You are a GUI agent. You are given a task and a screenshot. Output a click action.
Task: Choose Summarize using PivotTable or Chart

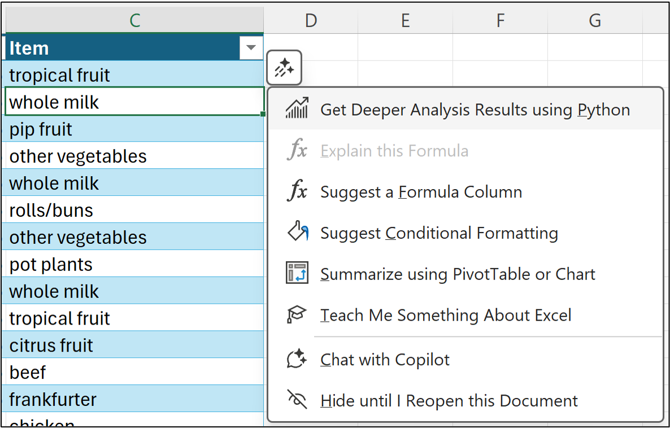click(x=458, y=274)
